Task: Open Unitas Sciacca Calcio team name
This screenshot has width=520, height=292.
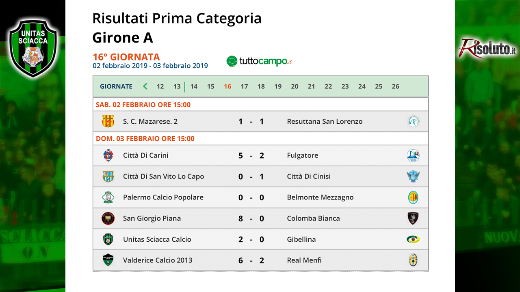Action: point(157,239)
